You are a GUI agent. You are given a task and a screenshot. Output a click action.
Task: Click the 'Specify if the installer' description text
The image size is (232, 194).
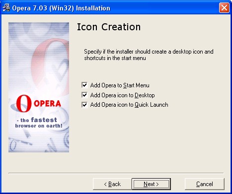149,55
